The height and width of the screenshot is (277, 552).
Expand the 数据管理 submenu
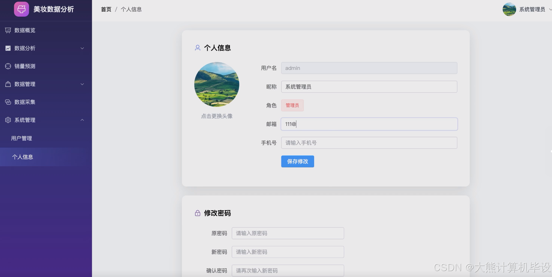click(x=82, y=84)
